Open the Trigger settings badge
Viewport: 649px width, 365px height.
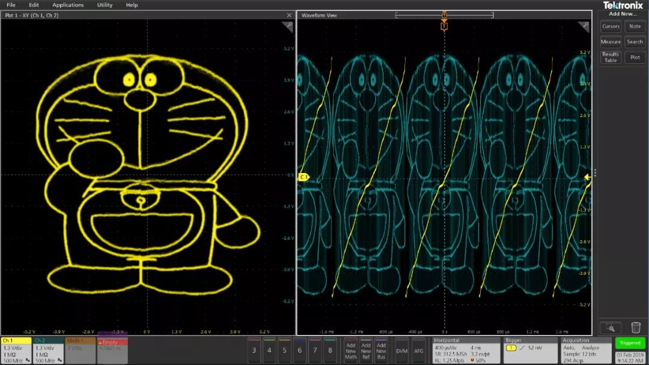tap(529, 350)
